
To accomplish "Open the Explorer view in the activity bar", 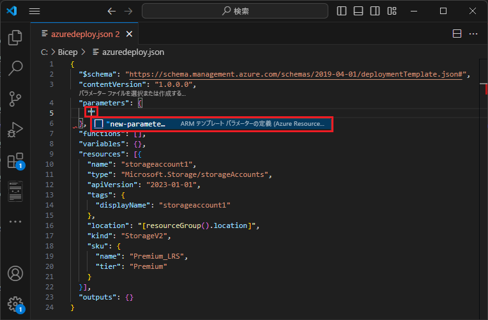I will click(x=15, y=38).
